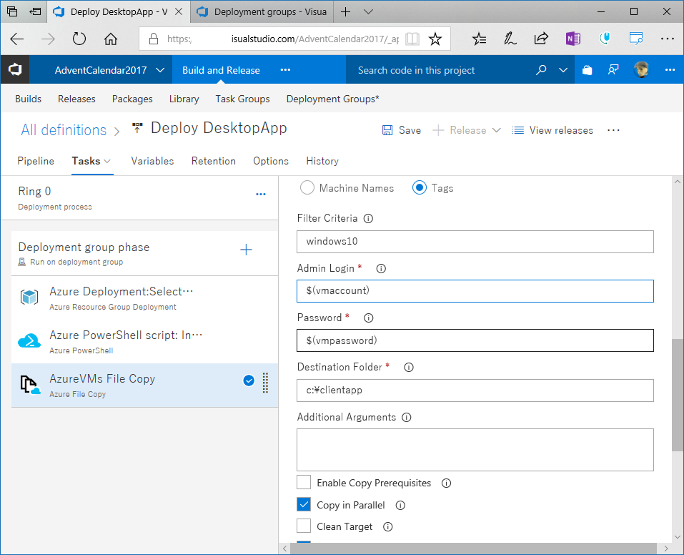Viewport: 684px width, 555px height.
Task: Show info for Admin Login
Action: 381,268
